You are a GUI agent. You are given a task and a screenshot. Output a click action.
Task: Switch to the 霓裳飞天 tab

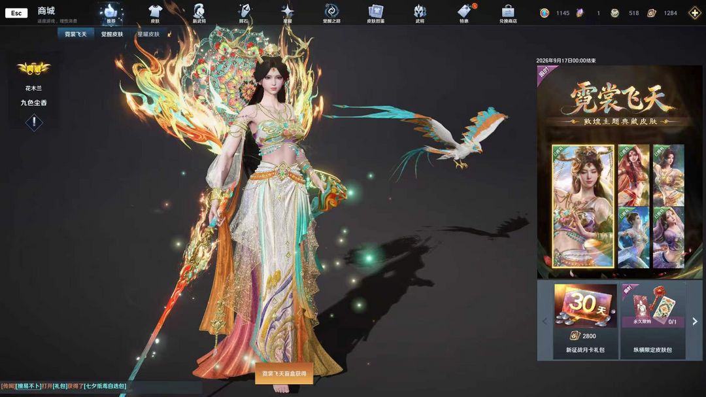(x=76, y=34)
